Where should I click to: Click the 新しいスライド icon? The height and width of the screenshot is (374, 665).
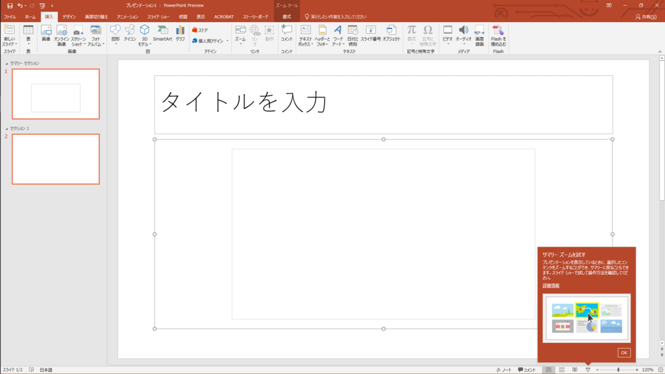point(9,30)
